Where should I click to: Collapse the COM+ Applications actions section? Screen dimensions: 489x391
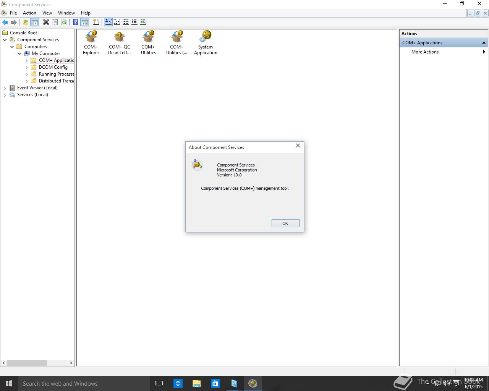click(484, 43)
